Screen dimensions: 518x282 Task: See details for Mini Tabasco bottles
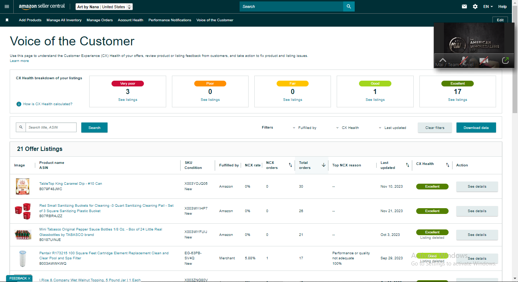coord(477,235)
